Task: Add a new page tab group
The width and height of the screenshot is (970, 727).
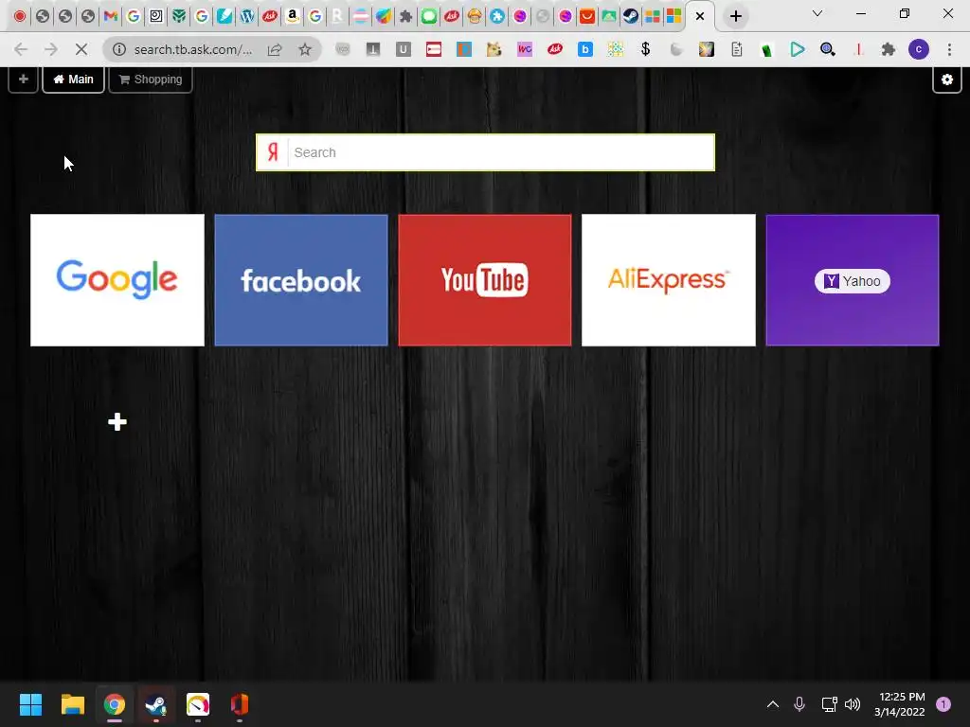Action: (x=24, y=80)
